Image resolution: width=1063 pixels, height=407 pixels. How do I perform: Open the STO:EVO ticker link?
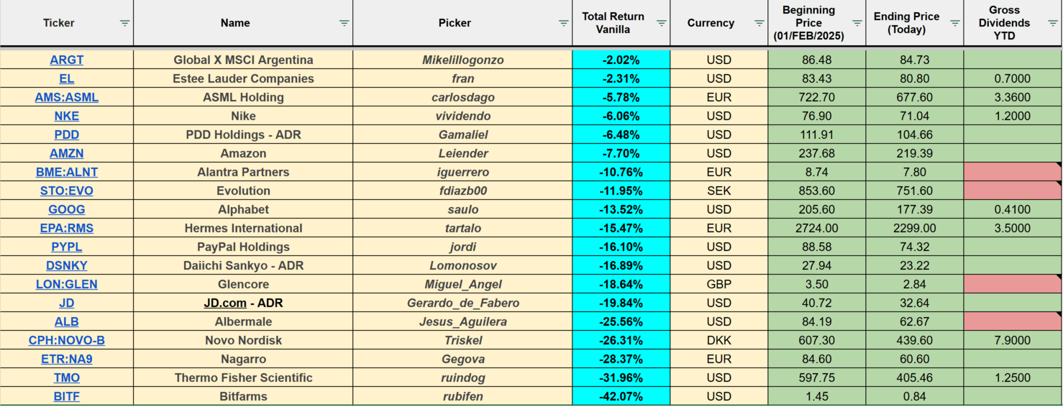click(x=67, y=191)
